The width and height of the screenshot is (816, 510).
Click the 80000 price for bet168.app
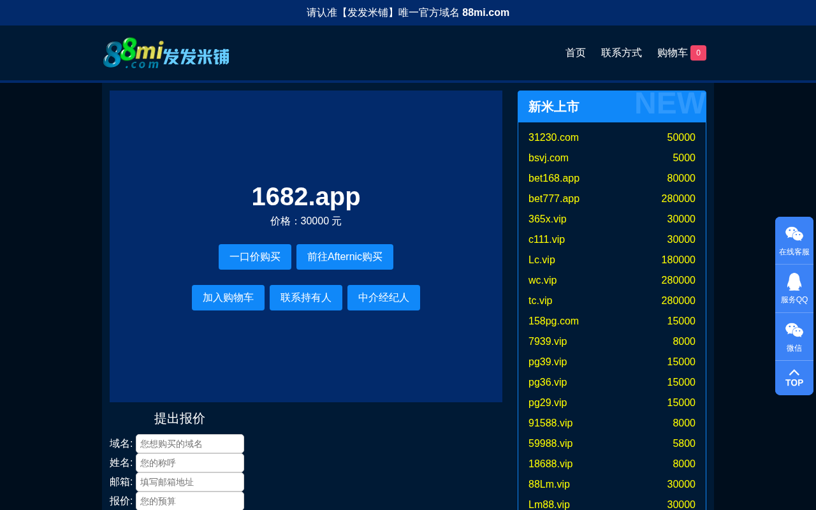point(681,178)
